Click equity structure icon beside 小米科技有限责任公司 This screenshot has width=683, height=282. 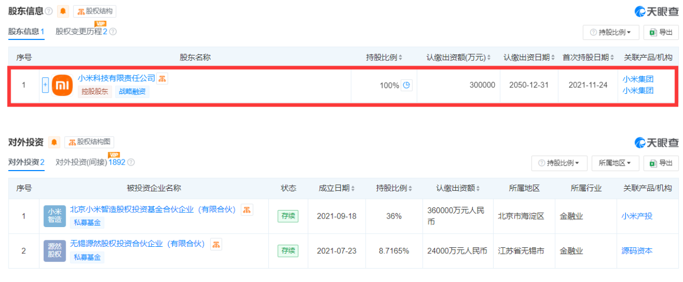click(162, 78)
